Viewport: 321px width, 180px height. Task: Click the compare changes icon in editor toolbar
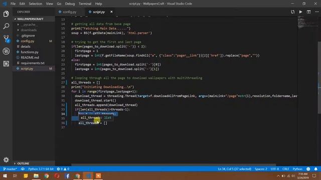(x=292, y=12)
